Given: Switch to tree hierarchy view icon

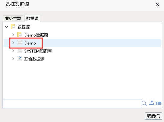Looking at the screenshot, I should pos(152,103).
